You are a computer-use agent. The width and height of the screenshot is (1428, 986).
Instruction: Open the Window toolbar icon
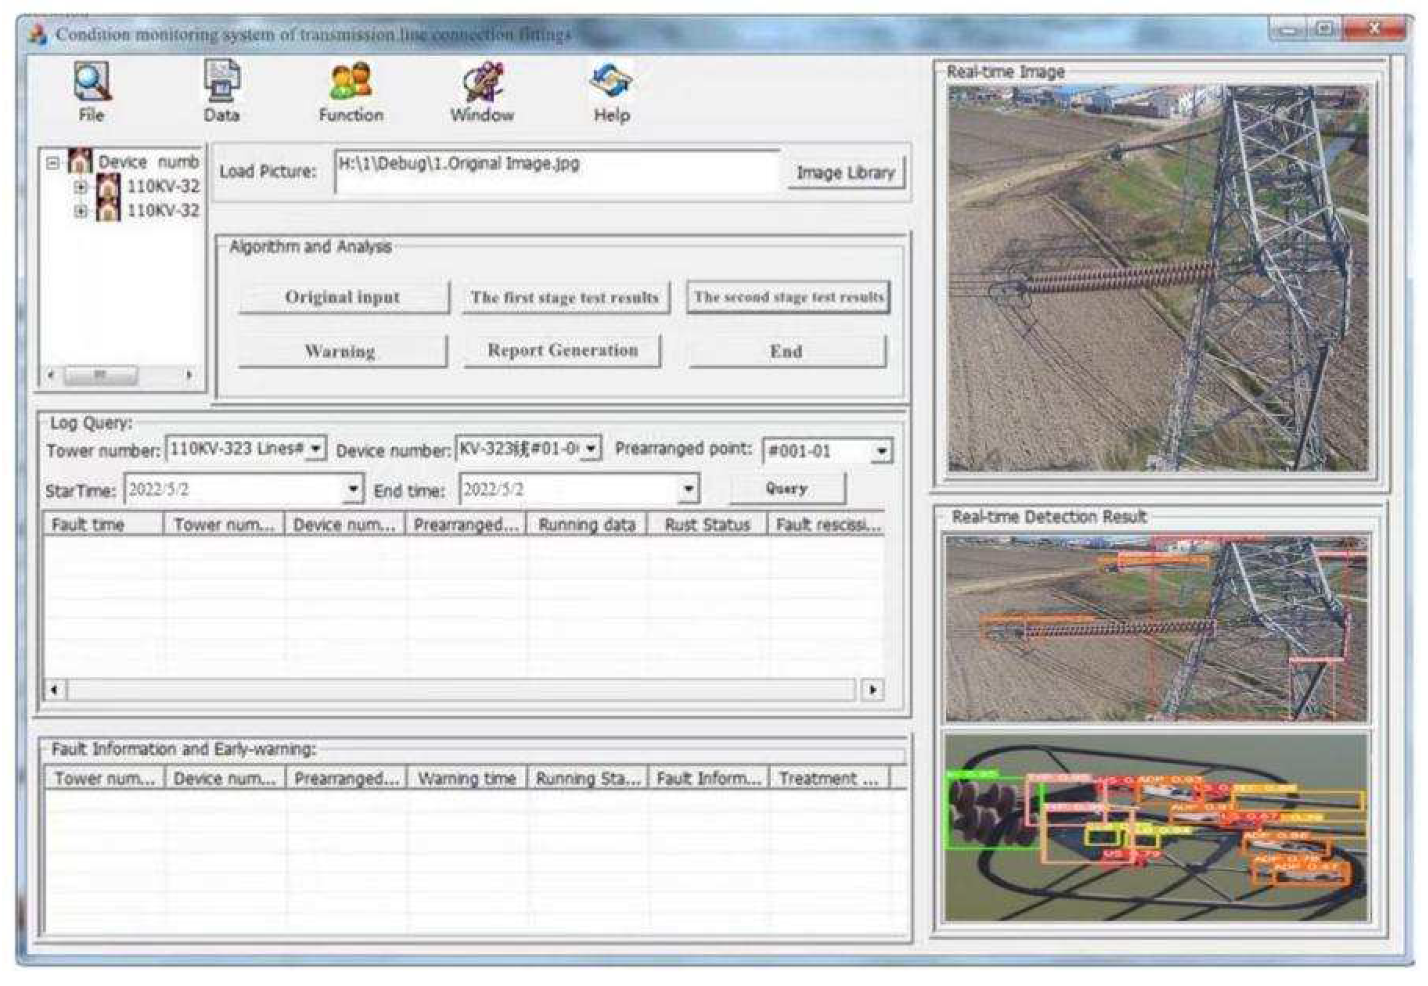tap(482, 81)
